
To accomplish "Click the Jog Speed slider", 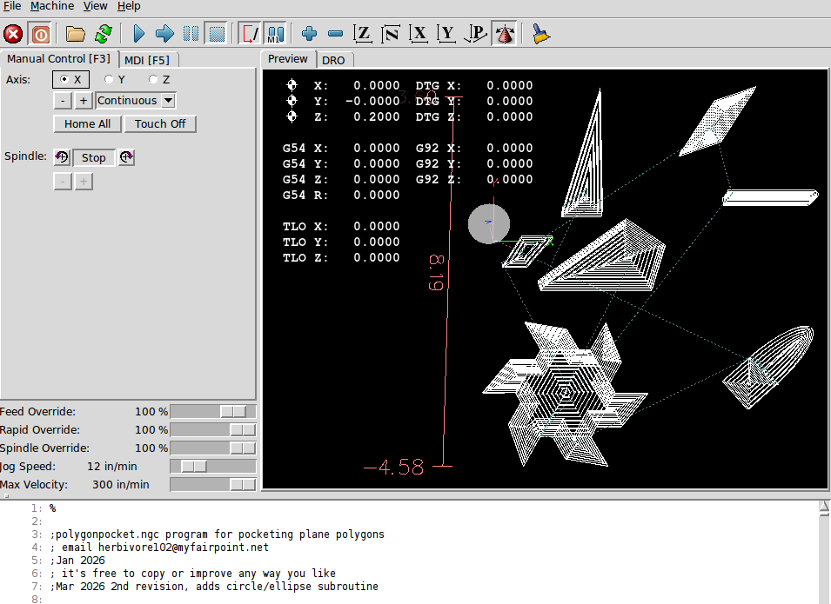I will point(213,467).
